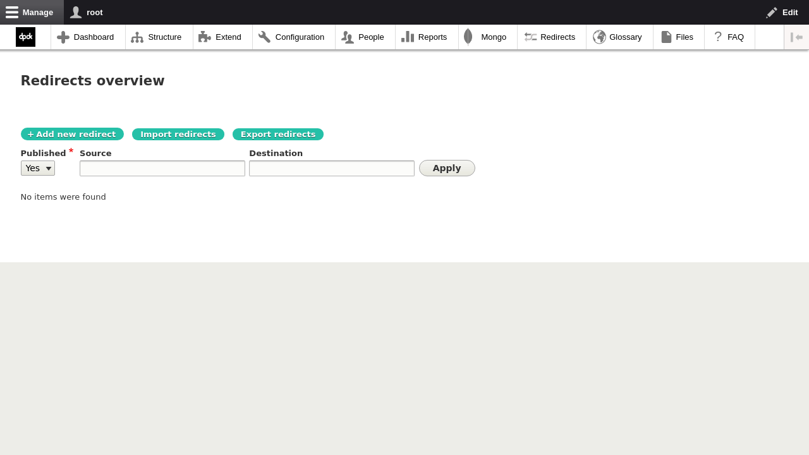Screen dimensions: 809x455
Task: Open the root user account menu
Action: (87, 12)
